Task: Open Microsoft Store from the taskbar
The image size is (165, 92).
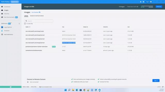Action: 81,90
